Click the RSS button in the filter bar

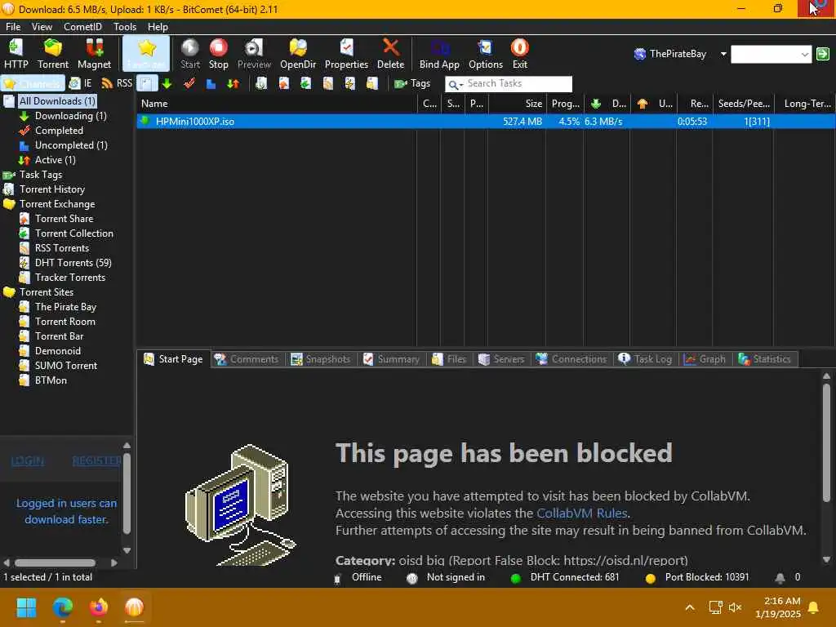pyautogui.click(x=117, y=84)
